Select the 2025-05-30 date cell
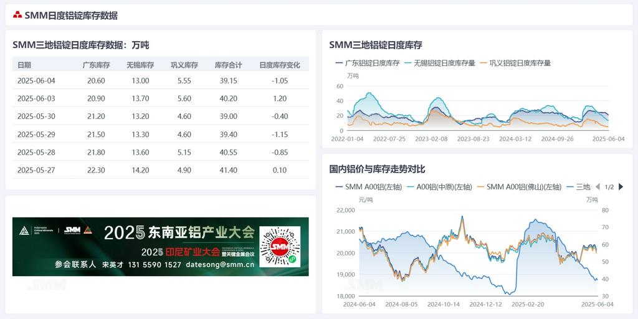Viewport: 638px width, 319px height. point(36,117)
